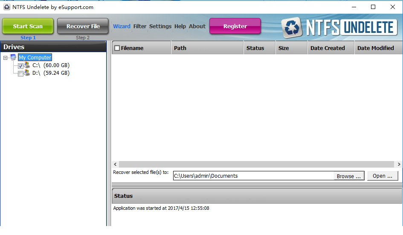403x235 pixels.
Task: Sort by Filename column header
Action: pos(142,48)
